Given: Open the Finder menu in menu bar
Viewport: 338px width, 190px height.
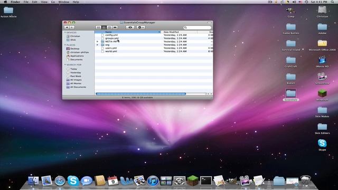Looking at the screenshot, I should tap(15, 2).
